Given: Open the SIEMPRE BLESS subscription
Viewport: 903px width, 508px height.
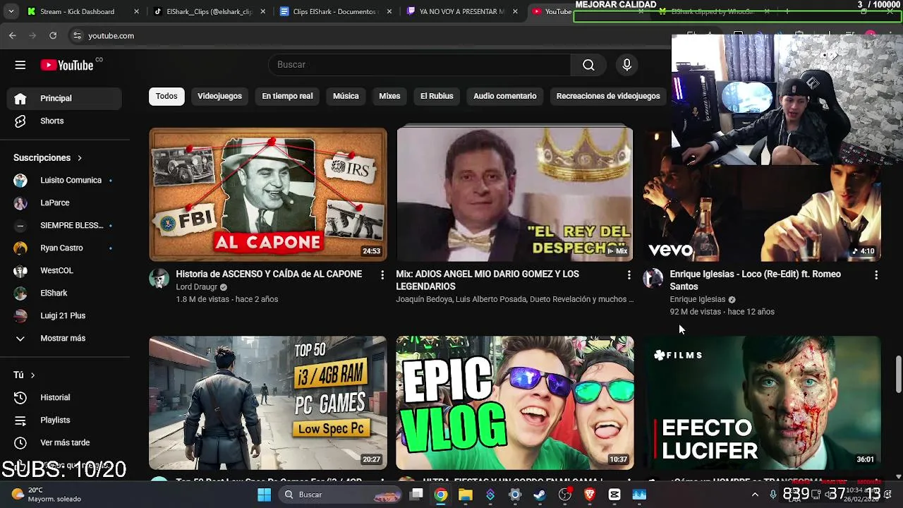Looking at the screenshot, I should [64, 225].
